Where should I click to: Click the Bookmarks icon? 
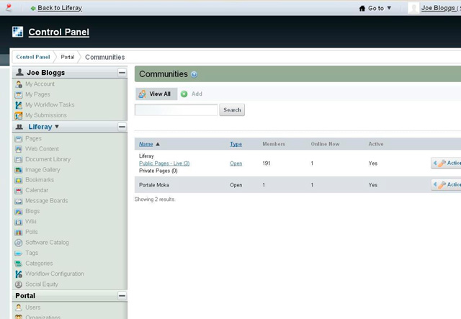tap(19, 180)
